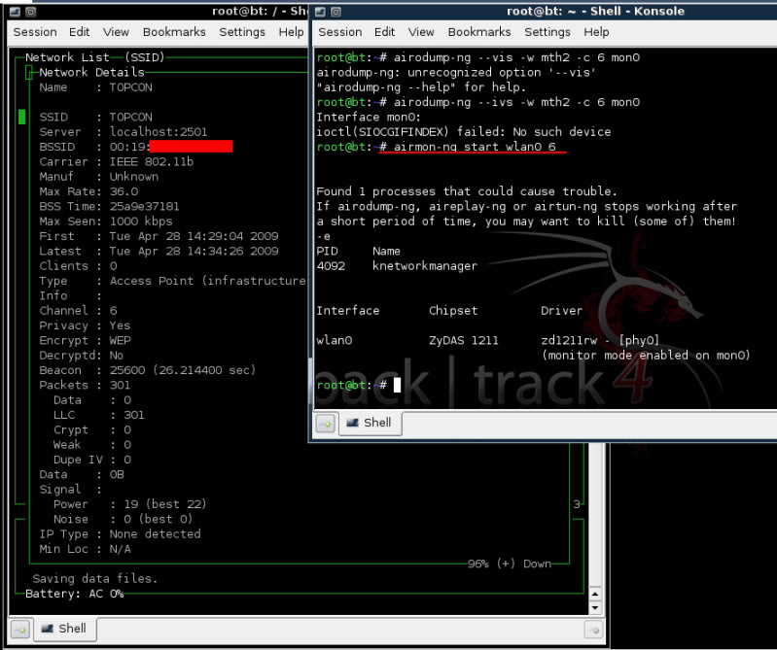Image resolution: width=777 pixels, height=650 pixels.
Task: Open new tab in left Konsole window
Action: pos(21,629)
